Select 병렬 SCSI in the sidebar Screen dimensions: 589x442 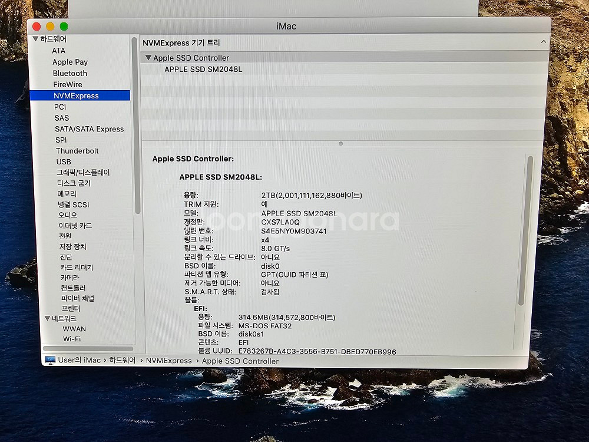pyautogui.click(x=73, y=204)
